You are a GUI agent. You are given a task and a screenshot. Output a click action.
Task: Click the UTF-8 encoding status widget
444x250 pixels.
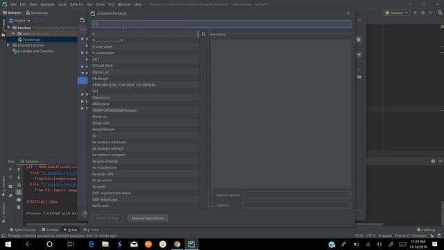(x=370, y=236)
